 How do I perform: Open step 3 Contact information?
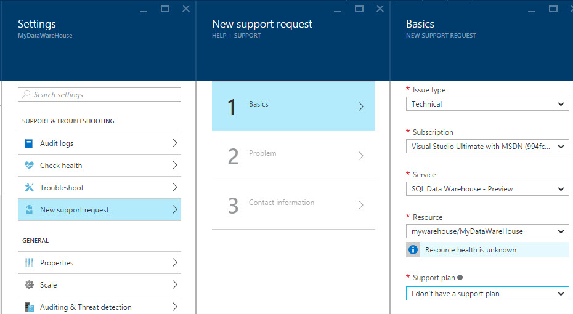[293, 204]
